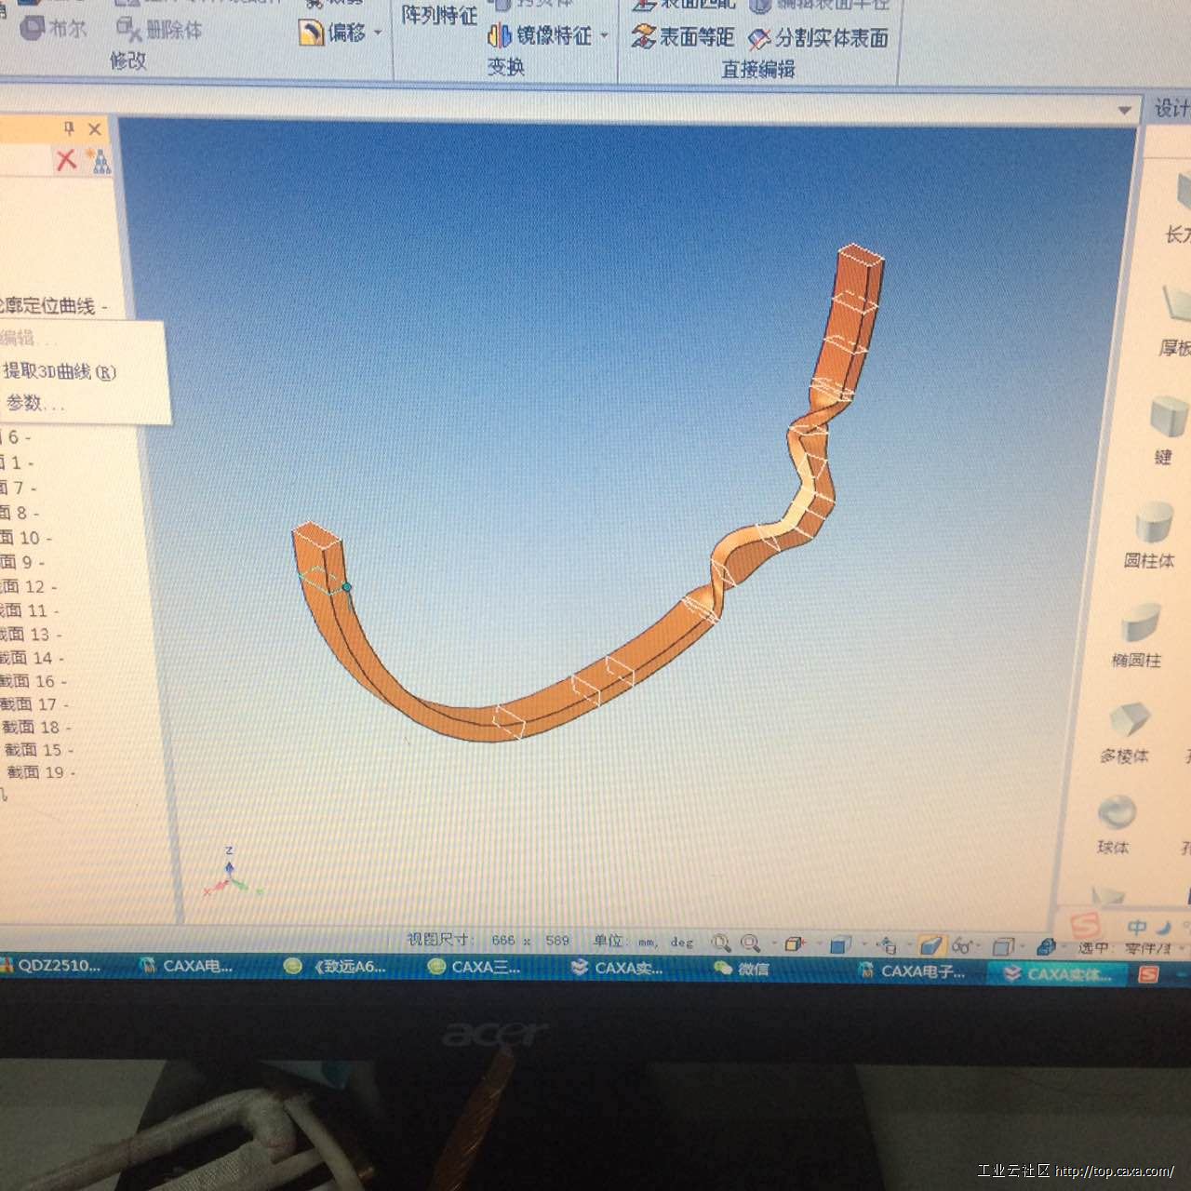This screenshot has width=1191, height=1191.
Task: Click the coordinate orientation icon in status bar
Action: (x=887, y=945)
